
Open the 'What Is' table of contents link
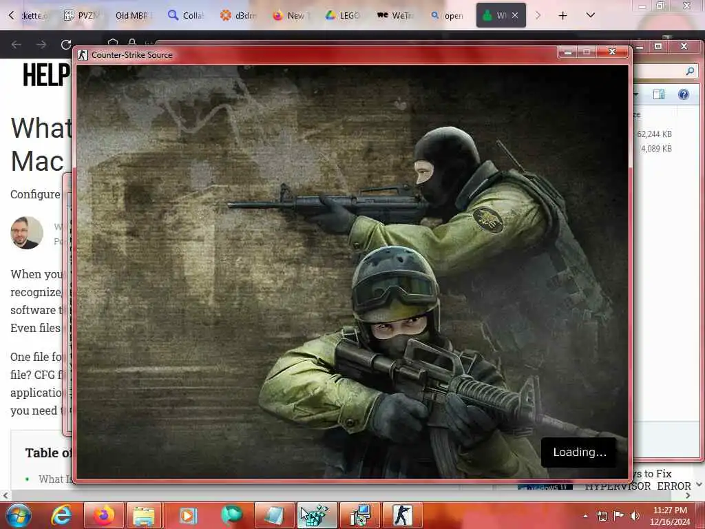(x=55, y=479)
